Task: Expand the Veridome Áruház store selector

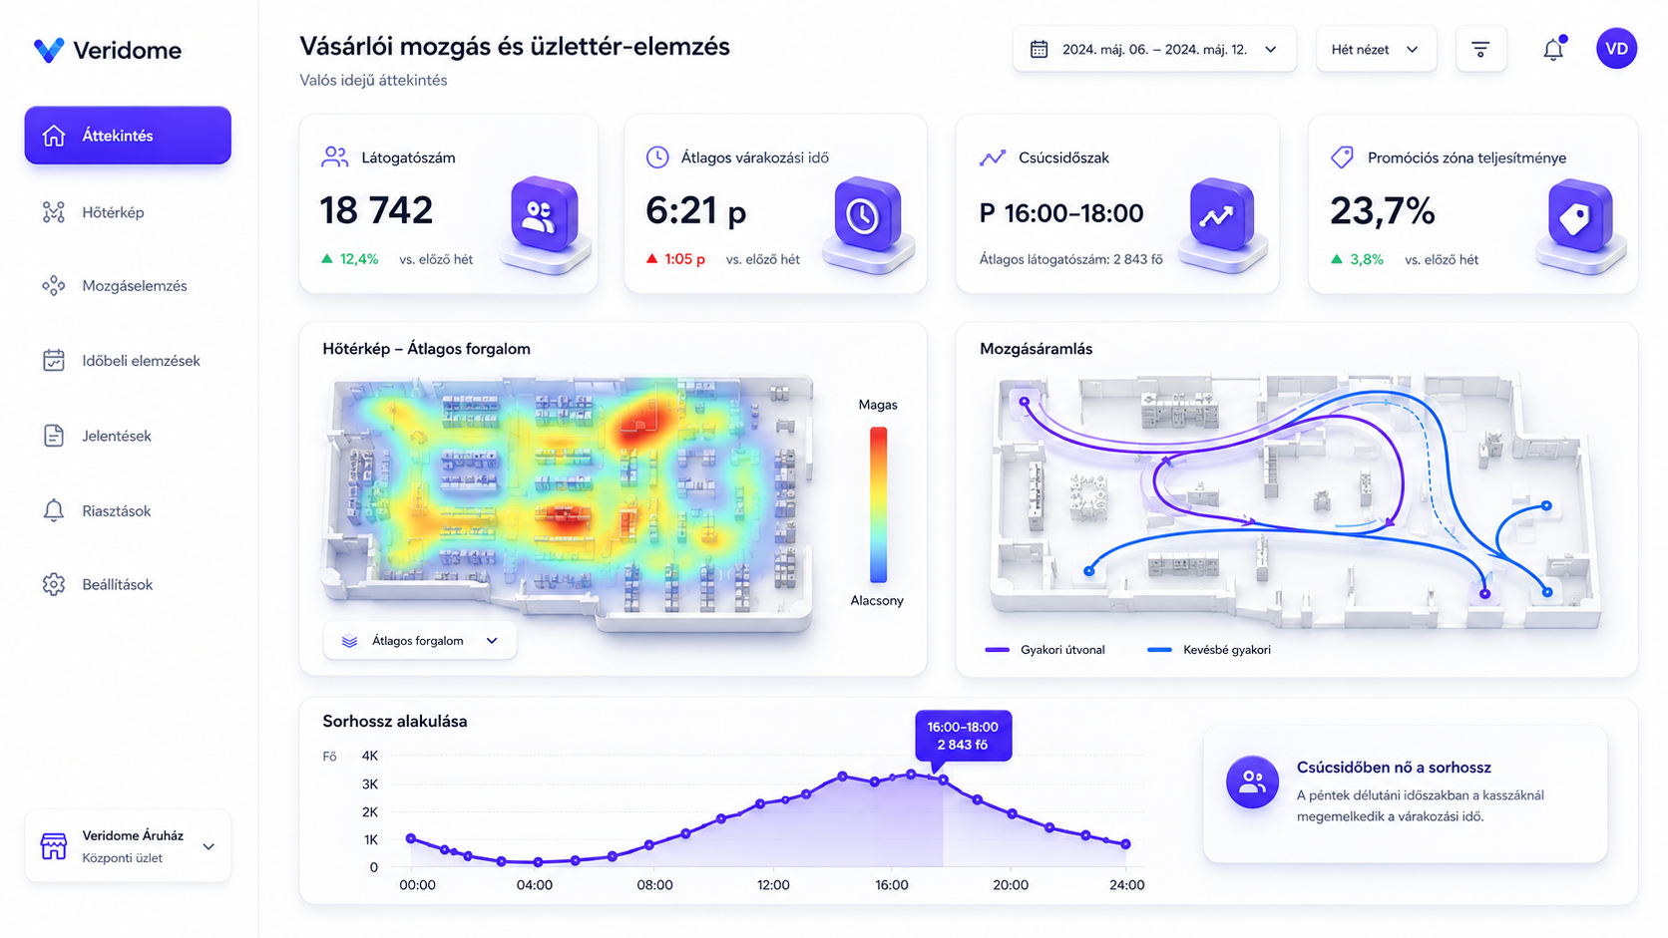Action: [x=128, y=846]
